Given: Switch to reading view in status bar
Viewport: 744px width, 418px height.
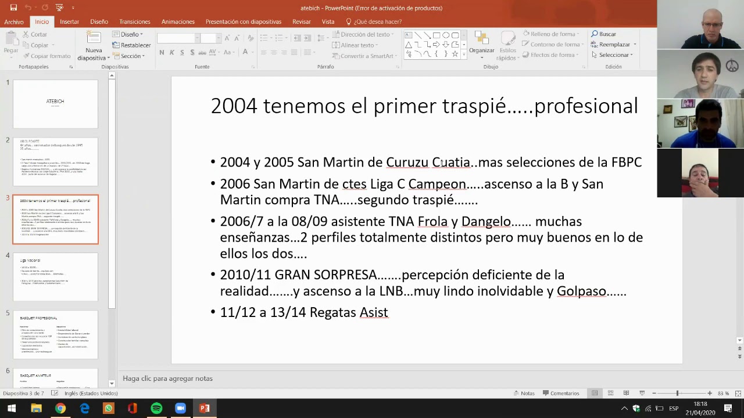Looking at the screenshot, I should [626, 393].
